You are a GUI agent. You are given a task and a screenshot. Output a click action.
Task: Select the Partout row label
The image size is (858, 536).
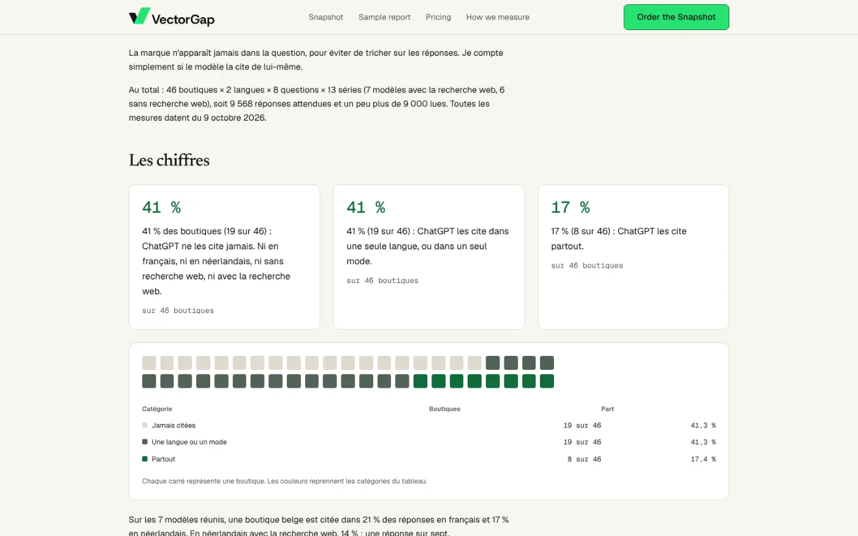164,459
